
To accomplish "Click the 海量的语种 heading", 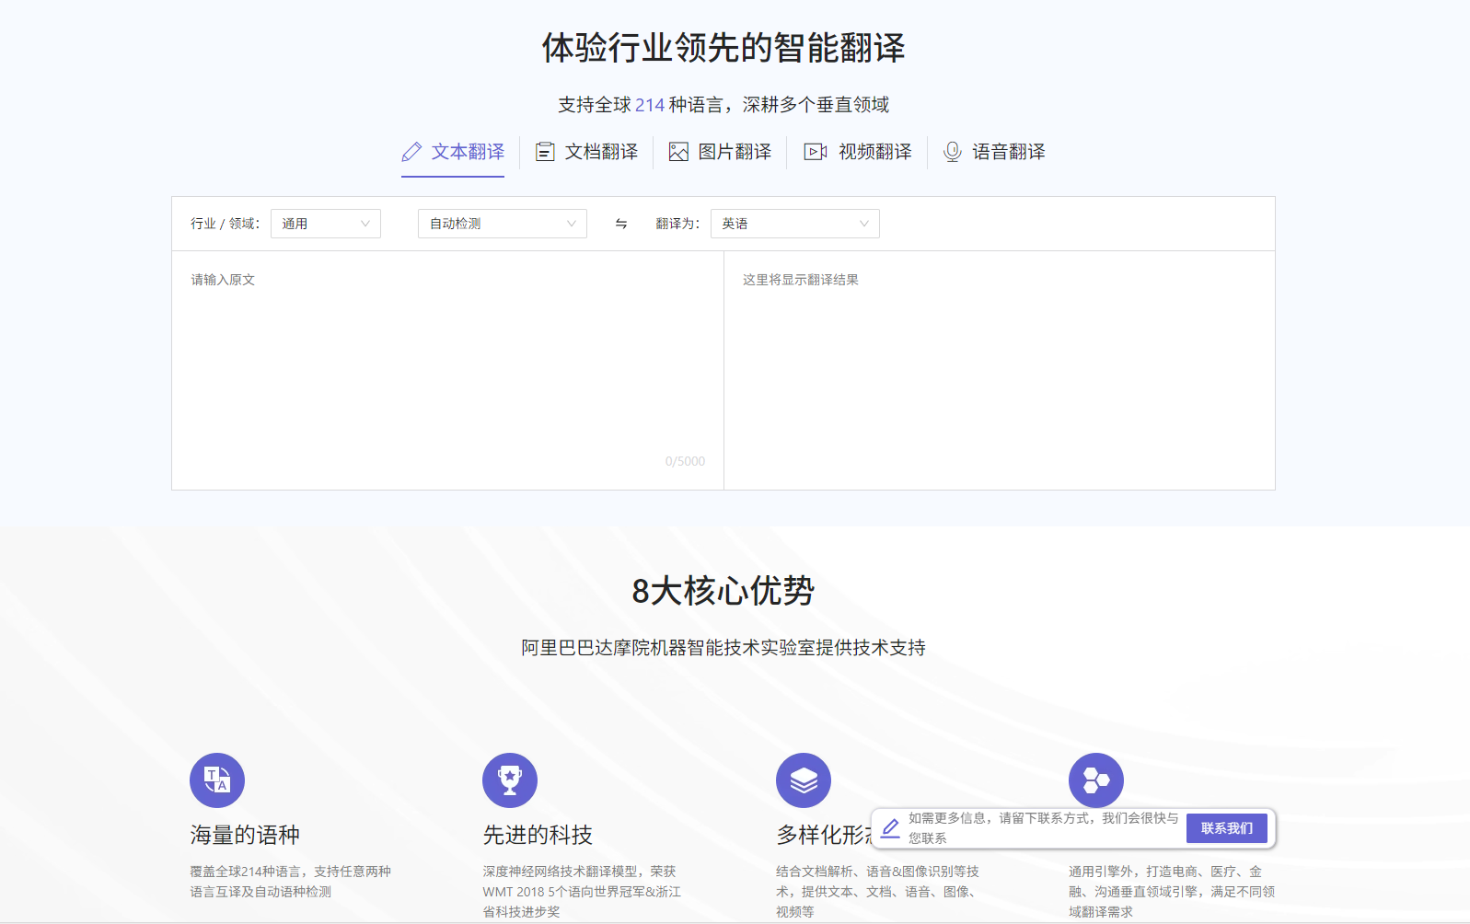I will point(245,835).
